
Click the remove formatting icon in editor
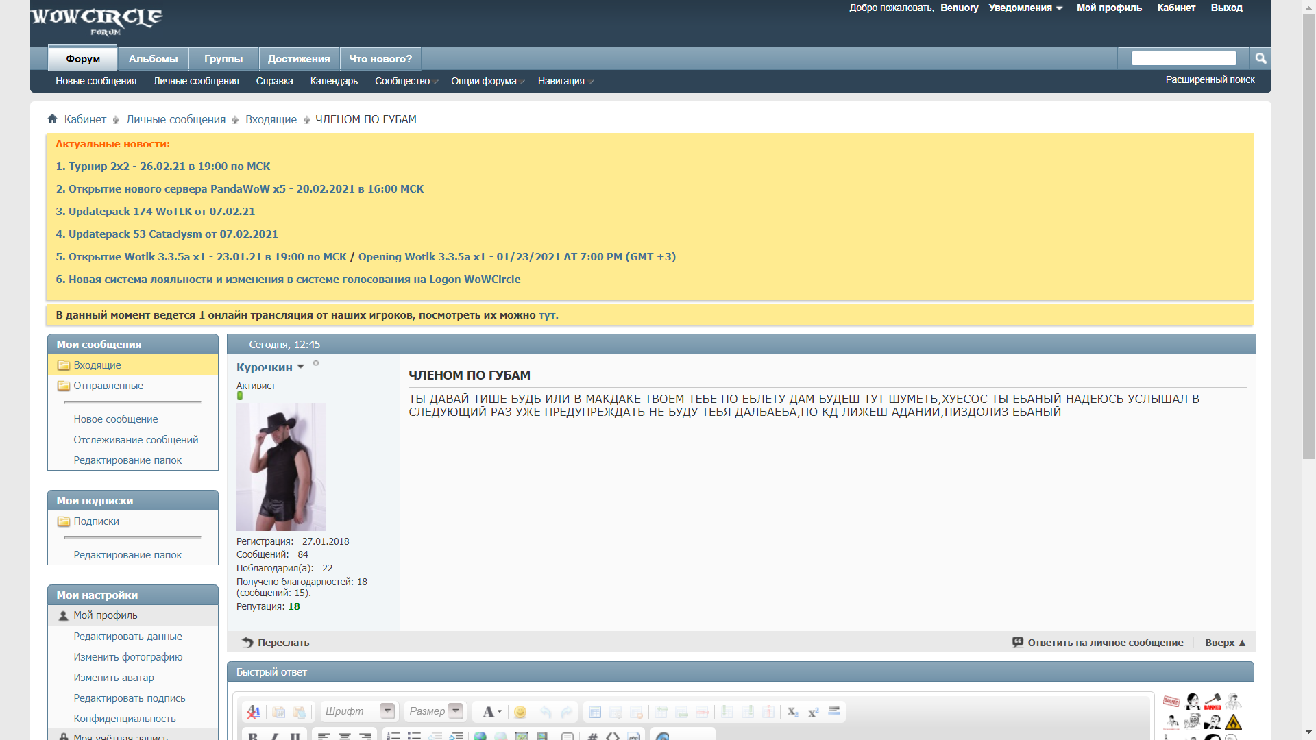point(254,712)
